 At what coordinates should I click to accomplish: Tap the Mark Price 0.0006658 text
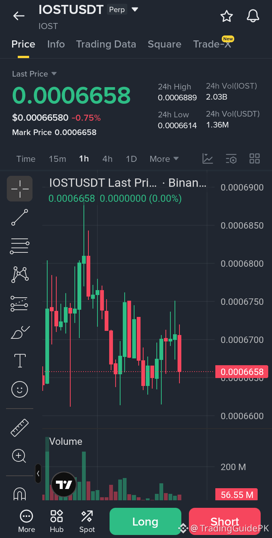coord(54,132)
